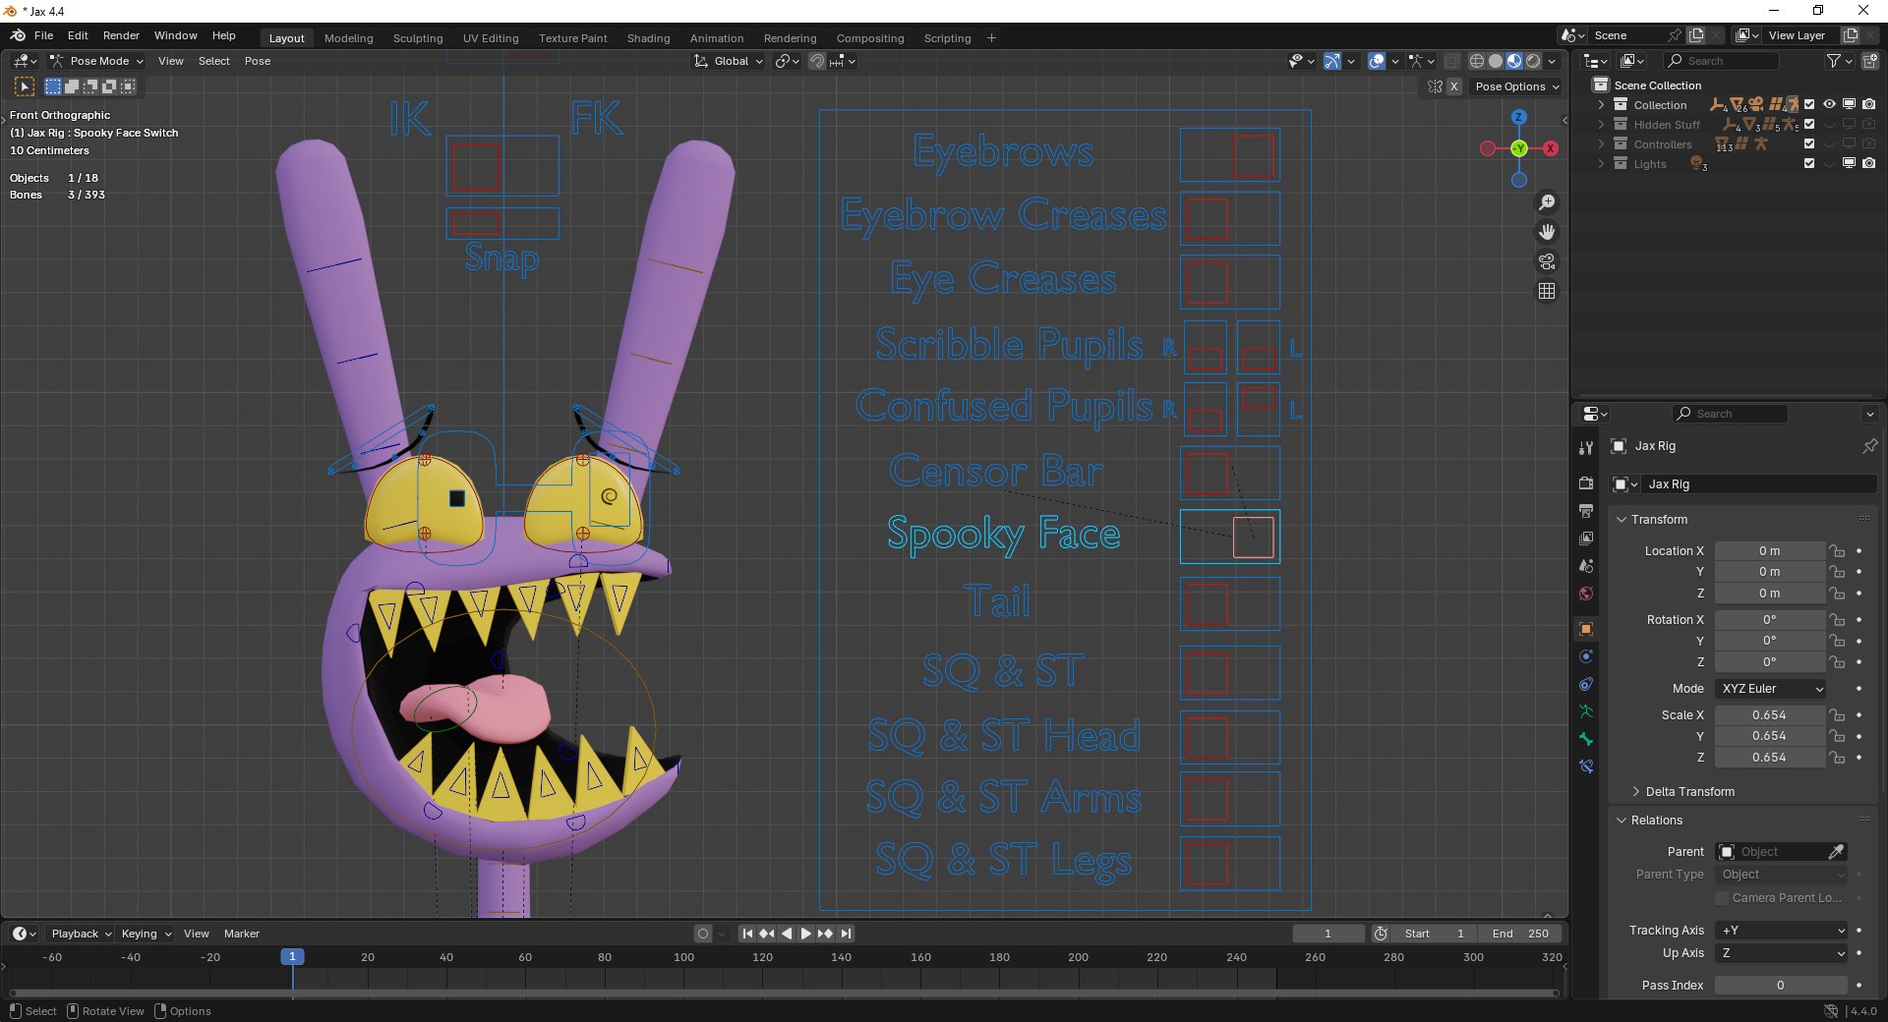Open the XYZ Euler rotation mode dropdown
The image size is (1888, 1022).
click(1772, 689)
